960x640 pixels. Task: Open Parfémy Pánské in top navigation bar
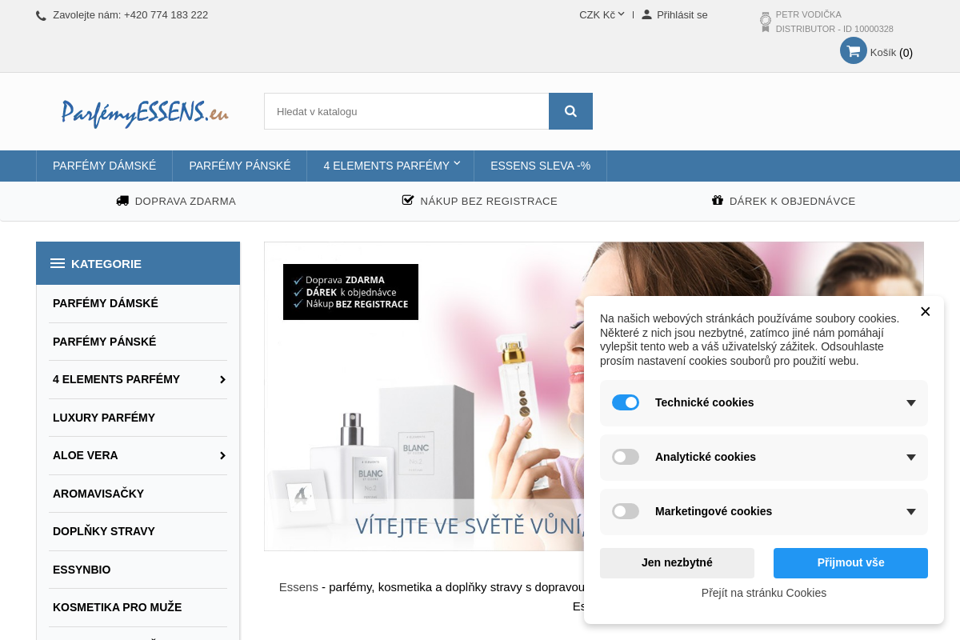[x=240, y=166]
